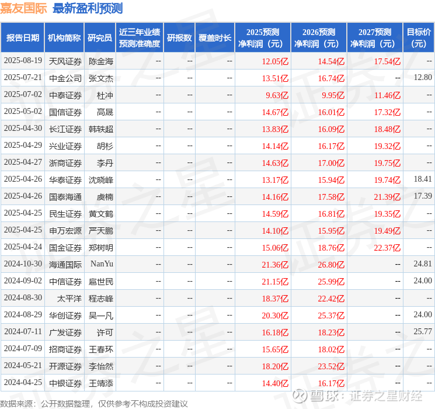Click the 中金公司 institution cell
The width and height of the screenshot is (435, 409).
coord(65,78)
